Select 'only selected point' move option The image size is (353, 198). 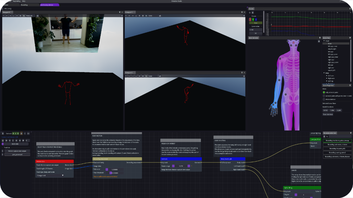click(x=324, y=93)
